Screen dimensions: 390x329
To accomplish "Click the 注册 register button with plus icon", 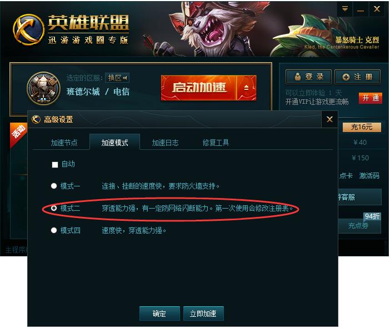I will tap(357, 77).
